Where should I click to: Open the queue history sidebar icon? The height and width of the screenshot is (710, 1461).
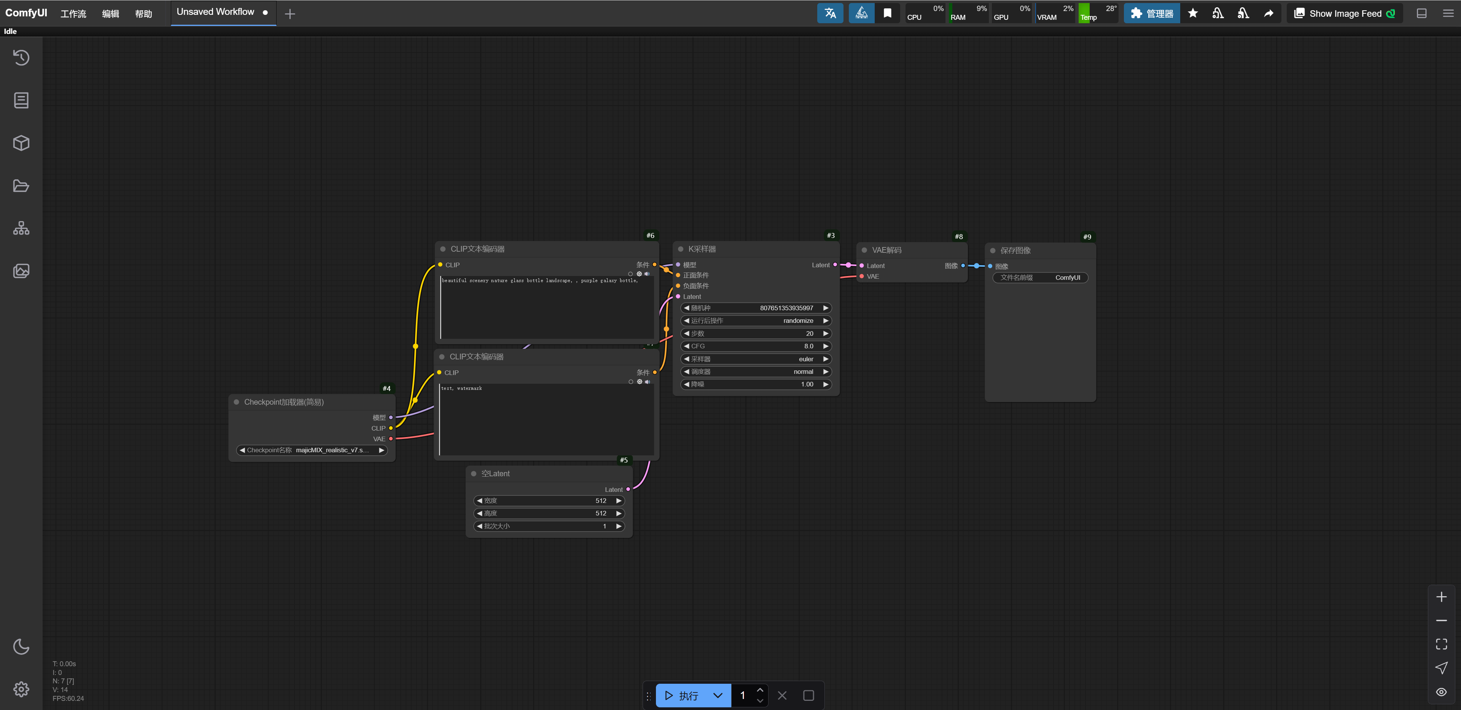point(21,57)
